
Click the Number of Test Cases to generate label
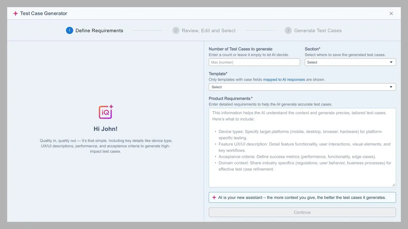pos(240,49)
